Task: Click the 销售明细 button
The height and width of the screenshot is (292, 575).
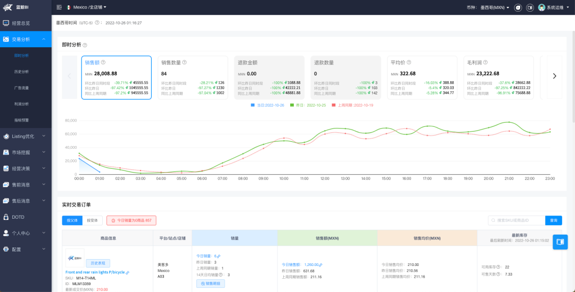Action: click(x=210, y=283)
